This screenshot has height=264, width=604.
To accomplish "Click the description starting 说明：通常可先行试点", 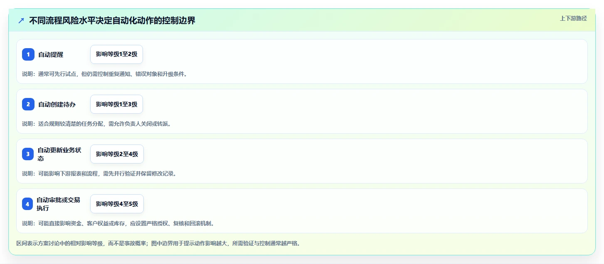I will pyautogui.click(x=104, y=74).
